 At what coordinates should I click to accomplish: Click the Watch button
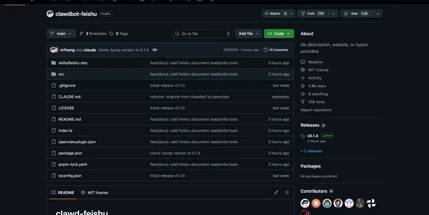(x=275, y=13)
